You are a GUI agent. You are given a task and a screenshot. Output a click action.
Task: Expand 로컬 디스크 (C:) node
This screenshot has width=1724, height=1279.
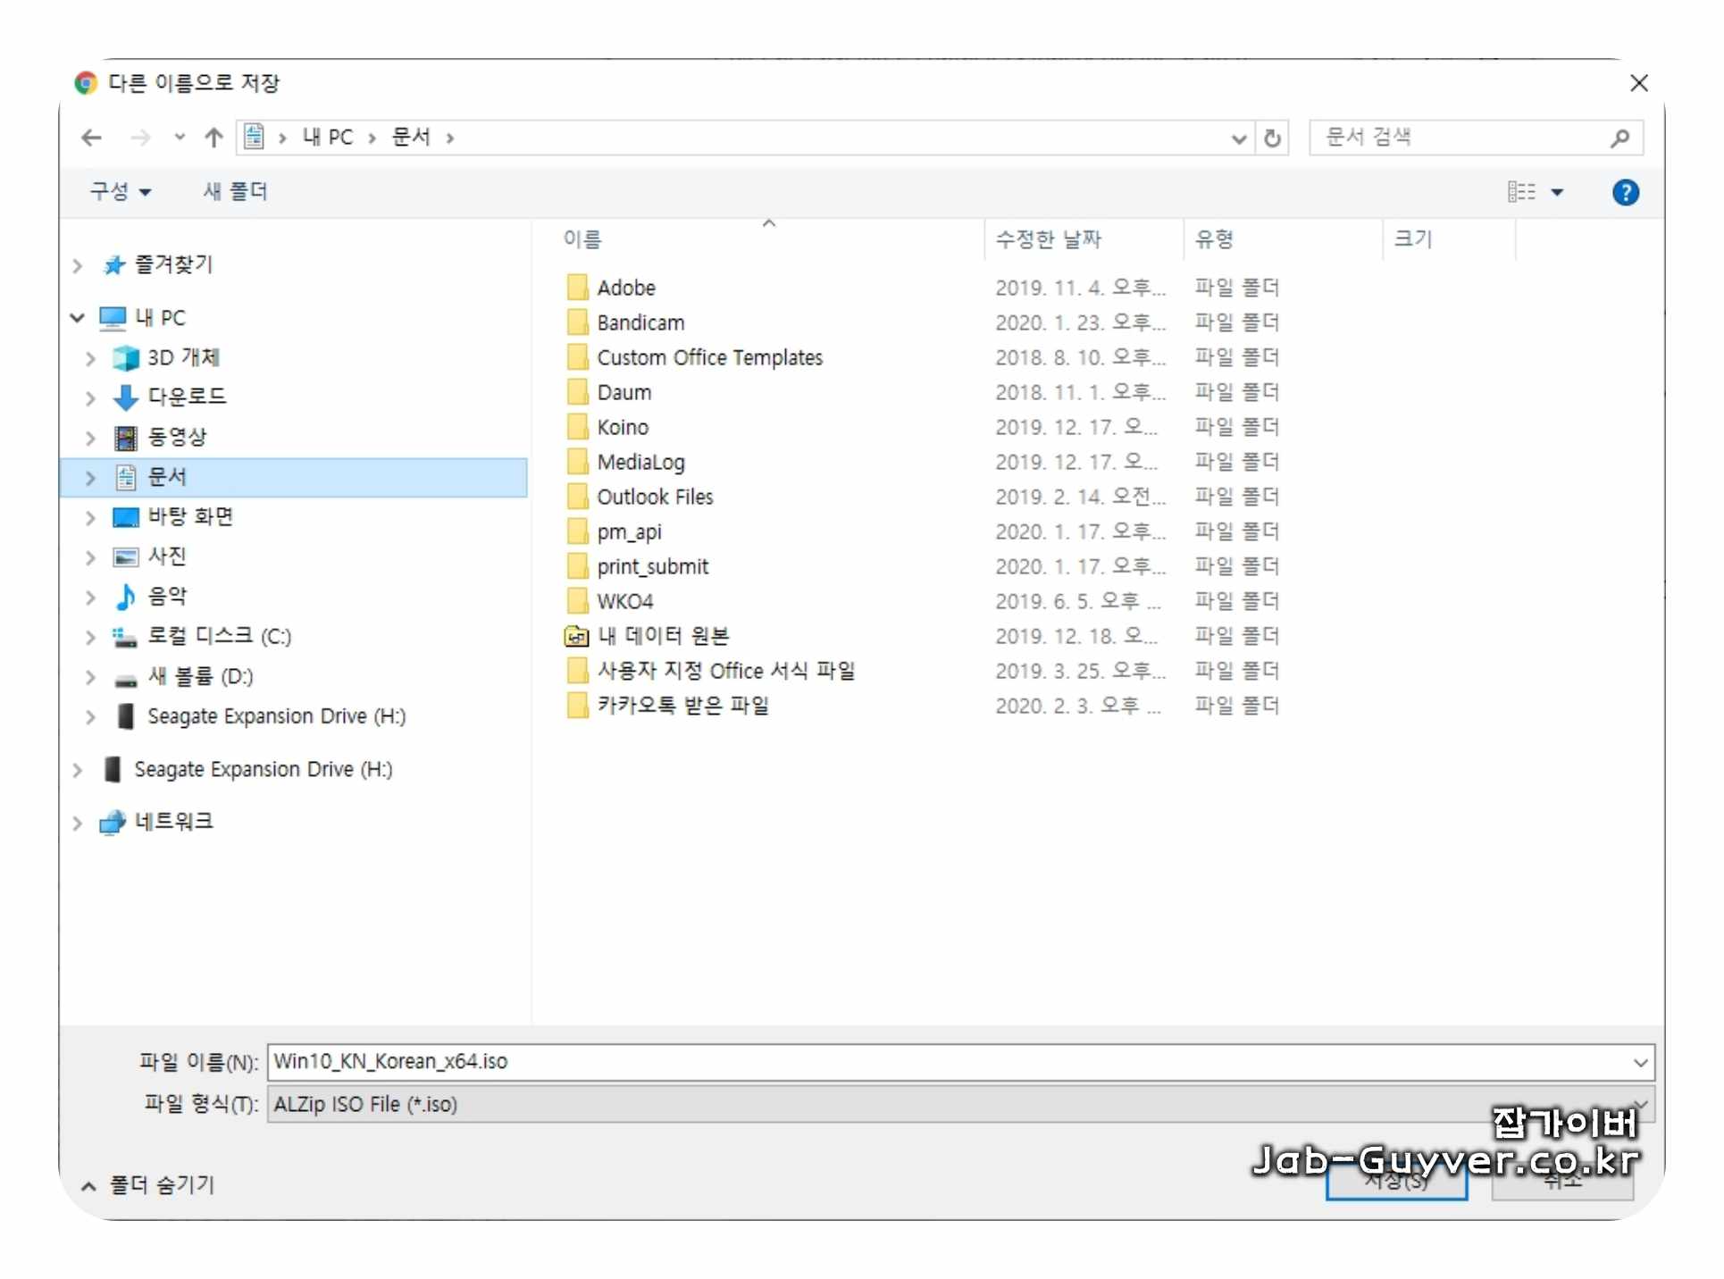(90, 637)
